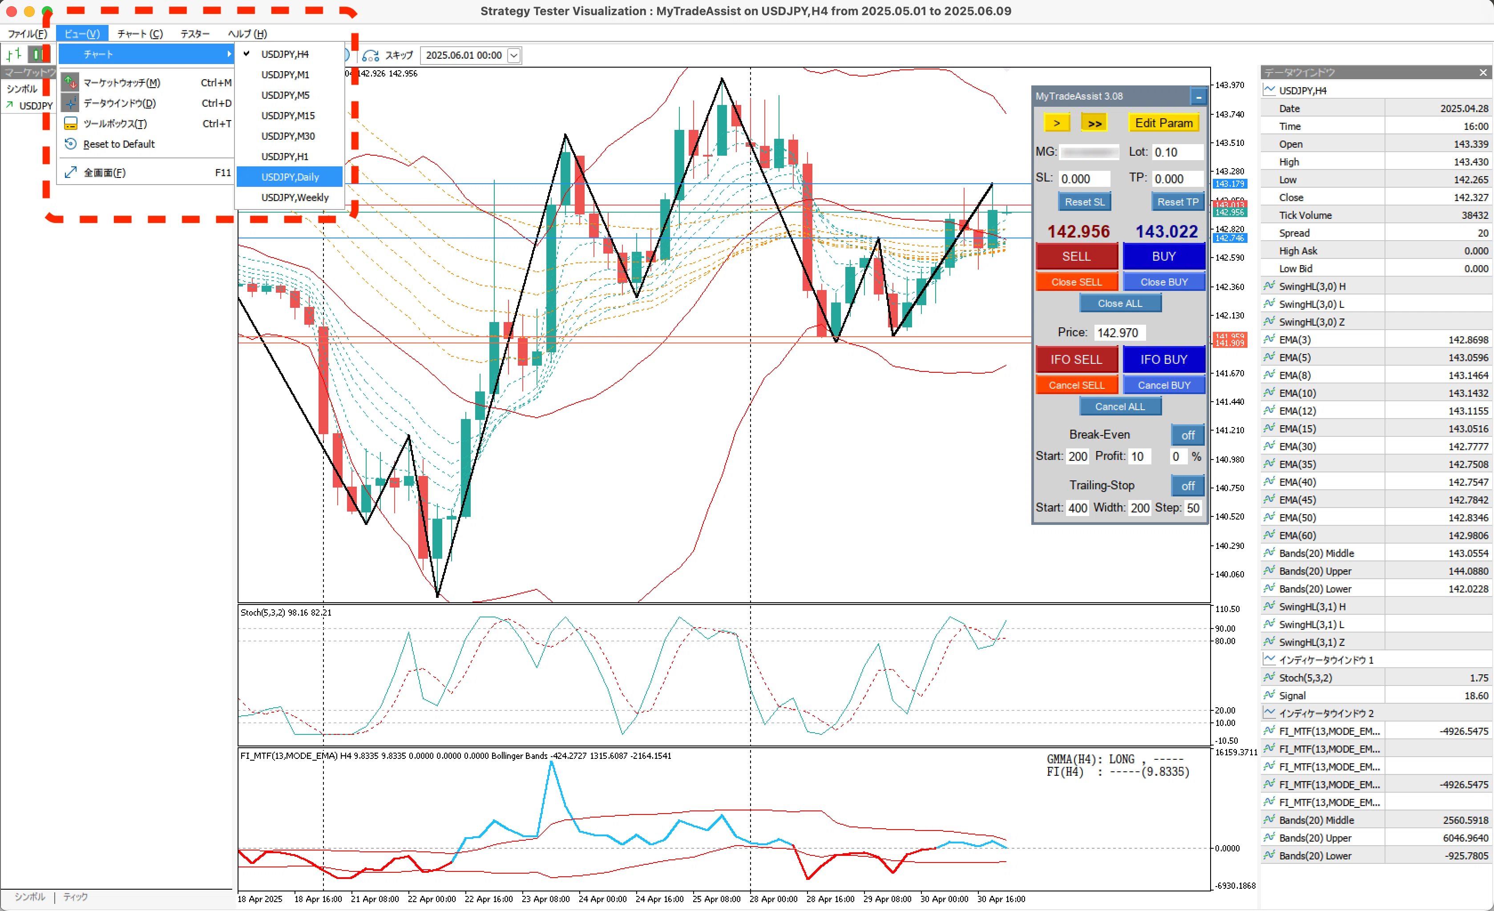The width and height of the screenshot is (1494, 911).
Task: Click the Cancel SELL button
Action: click(1076, 386)
